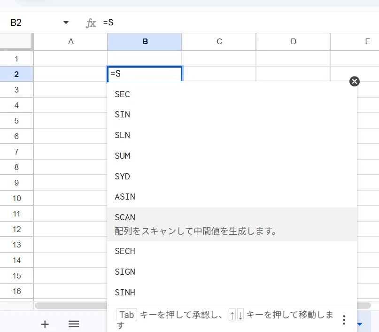Select row 1 header

pos(16,59)
